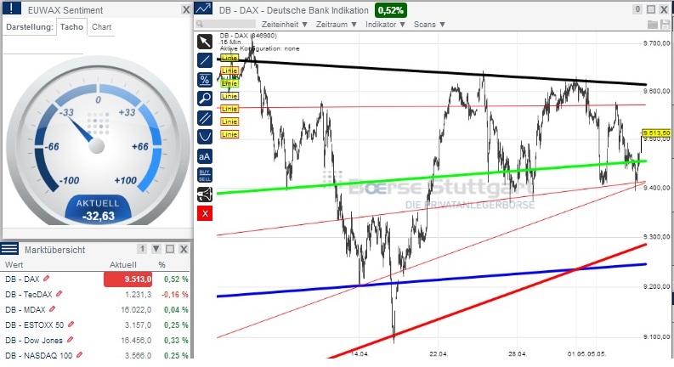Click the 9.700,00 price axis label
The height and width of the screenshot is (367, 674).
tap(656, 43)
